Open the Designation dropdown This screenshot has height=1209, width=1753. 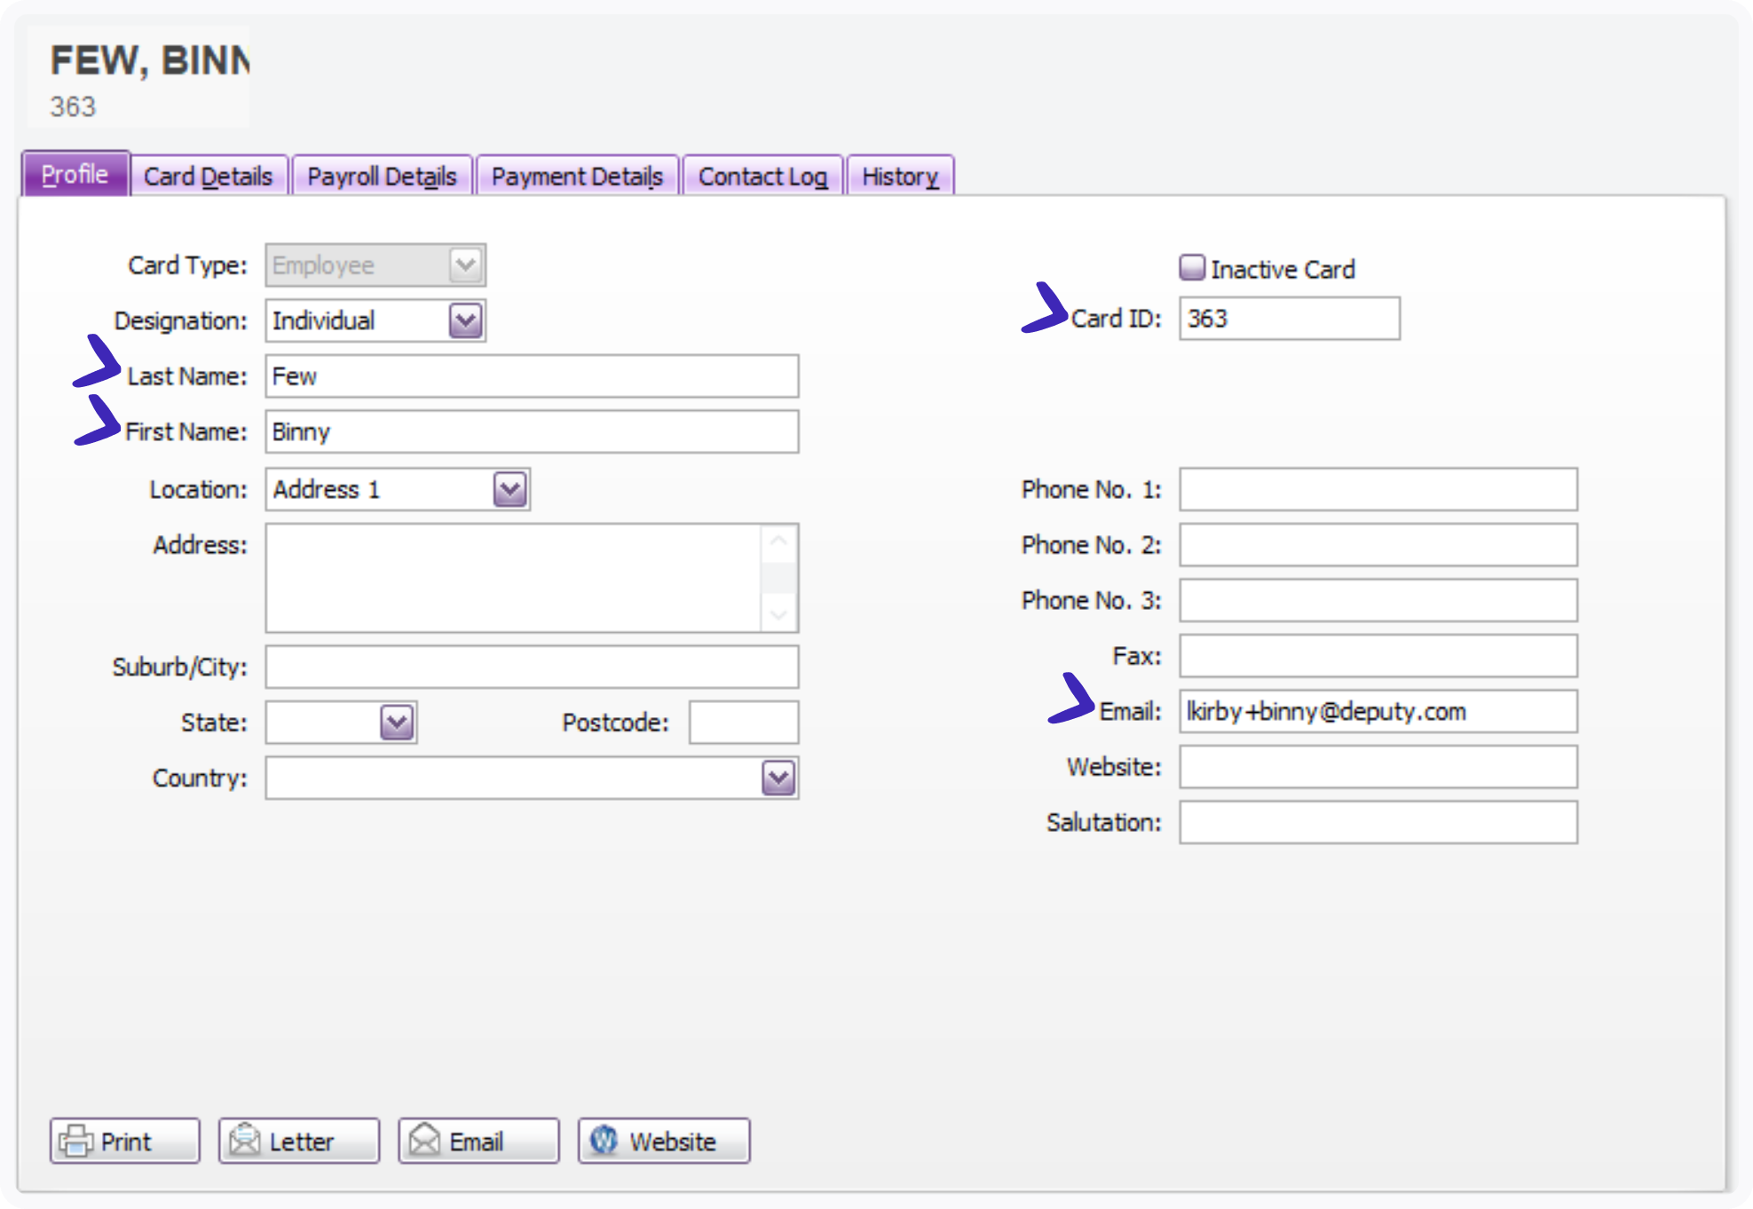(465, 320)
